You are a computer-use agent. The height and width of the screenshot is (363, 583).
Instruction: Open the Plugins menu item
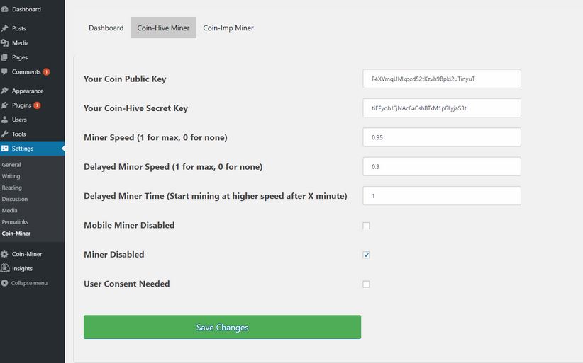21,105
